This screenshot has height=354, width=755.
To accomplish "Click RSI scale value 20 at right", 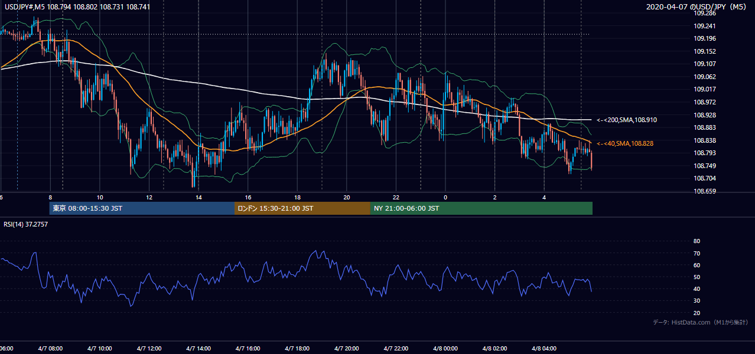I will pyautogui.click(x=697, y=313).
